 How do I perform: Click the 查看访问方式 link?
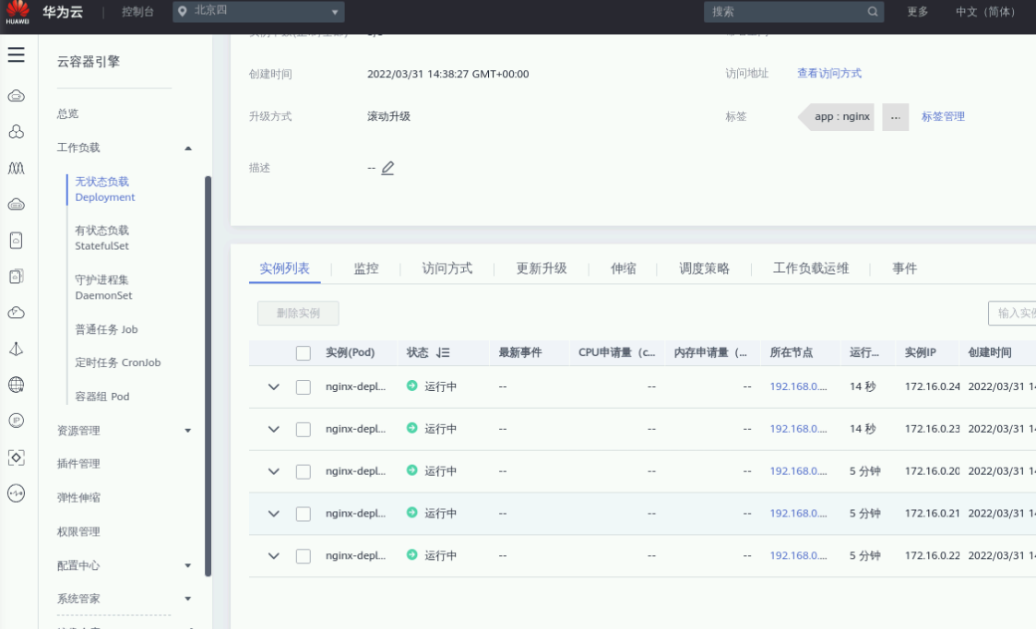click(x=829, y=74)
